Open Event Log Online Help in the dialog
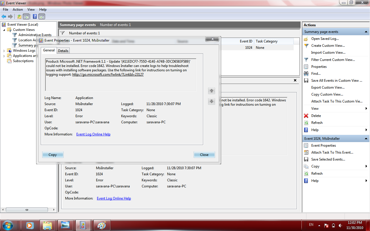370x231 pixels. click(x=93, y=134)
